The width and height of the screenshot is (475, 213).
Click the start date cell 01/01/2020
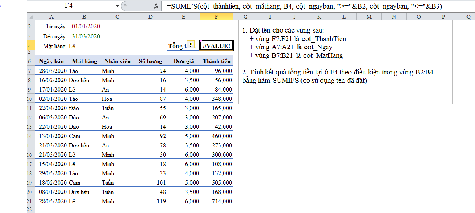(x=84, y=26)
